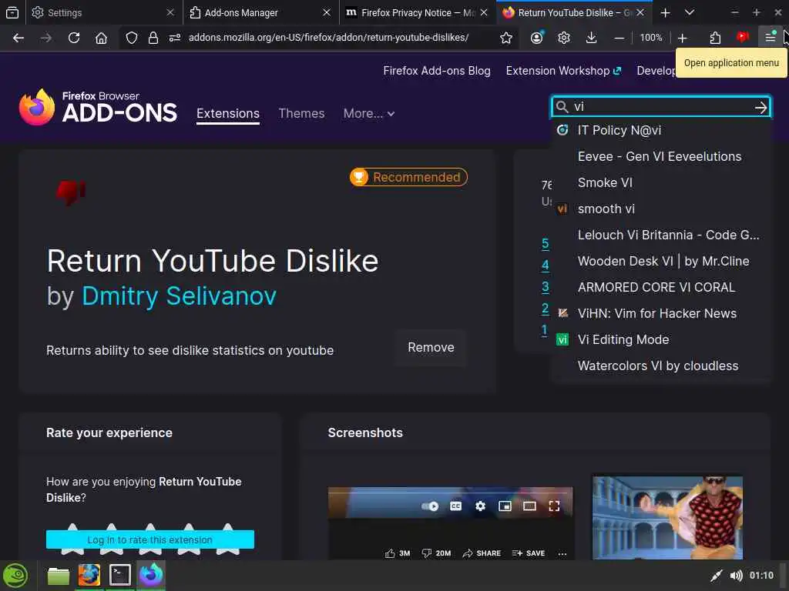This screenshot has width=789, height=591.
Task: Click the network tray icon
Action: [x=717, y=576]
